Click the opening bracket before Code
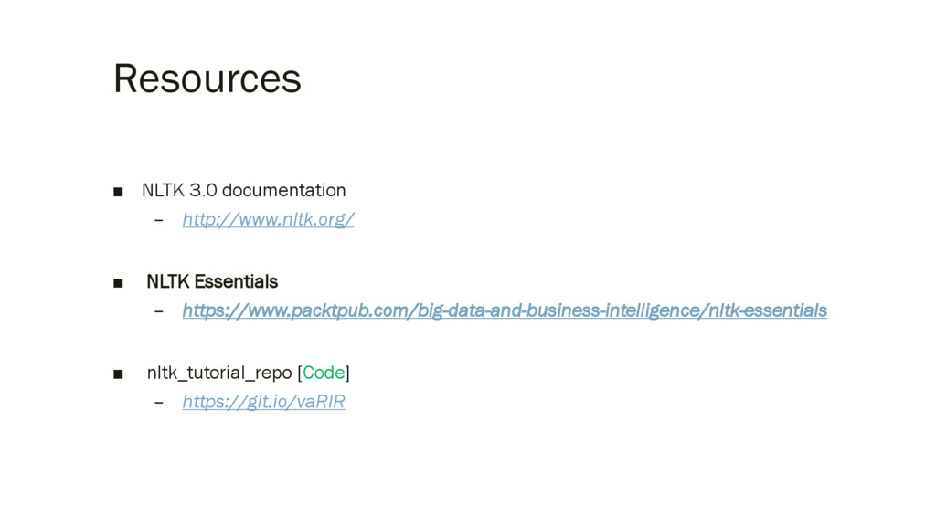The image size is (936, 526). pos(300,373)
